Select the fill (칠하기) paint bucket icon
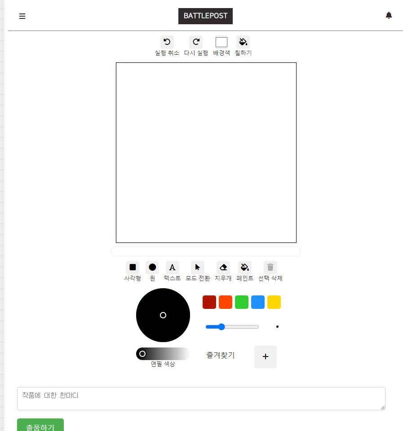This screenshot has height=431, width=403. pos(243,42)
